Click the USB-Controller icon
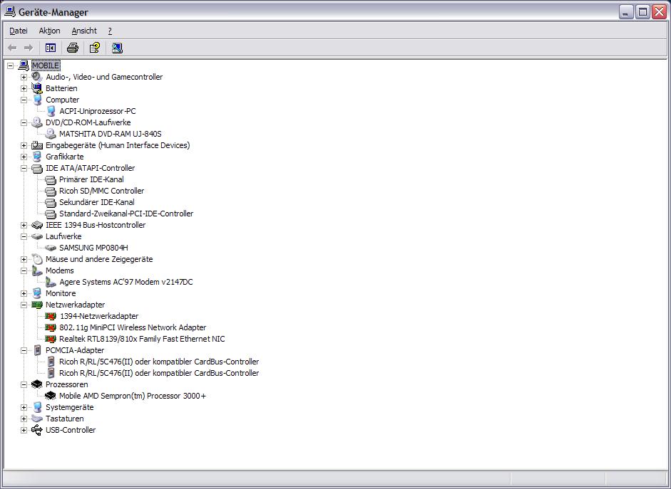This screenshot has height=489, width=671. coord(37,430)
